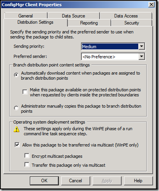Image resolution: width=159 pixels, height=191 pixels.
Task: Click the Branch distribution point content settings heading
Action: point(51,65)
